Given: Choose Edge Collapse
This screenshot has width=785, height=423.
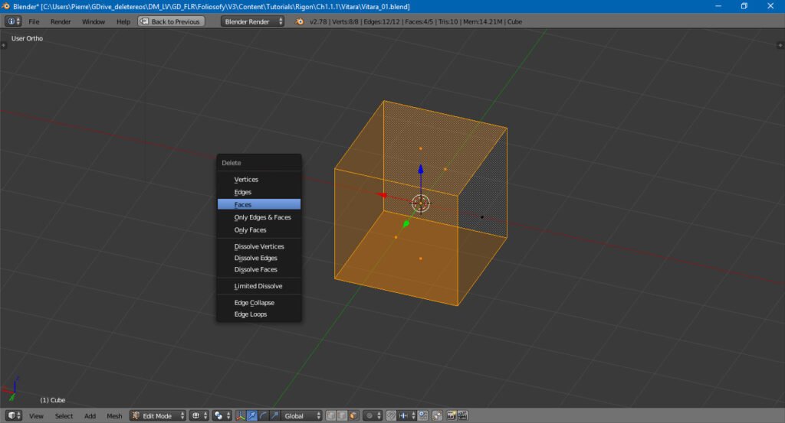Looking at the screenshot, I should click(259, 303).
